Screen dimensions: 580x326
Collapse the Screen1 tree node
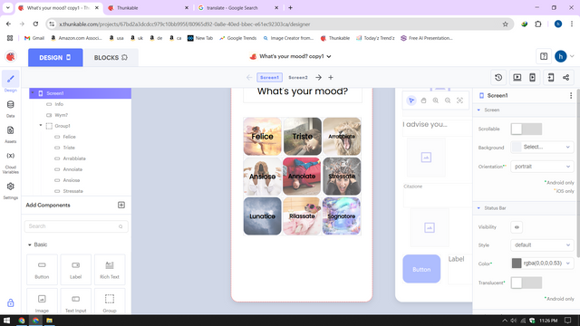click(x=33, y=93)
